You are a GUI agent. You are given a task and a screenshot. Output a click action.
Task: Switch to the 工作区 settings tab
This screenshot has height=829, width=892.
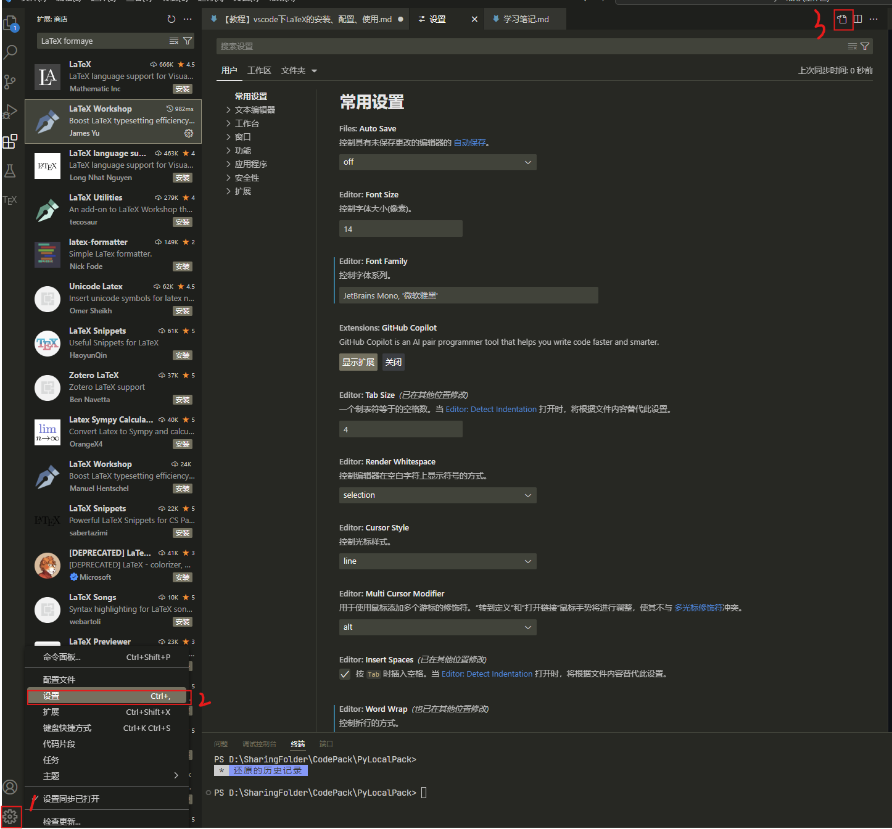[259, 70]
